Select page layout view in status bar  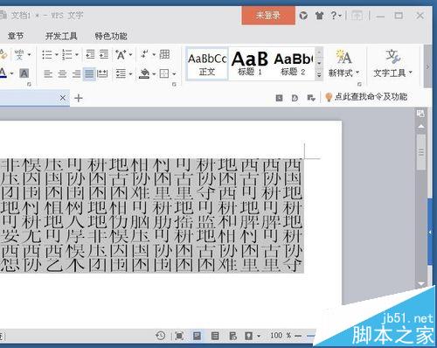198,336
